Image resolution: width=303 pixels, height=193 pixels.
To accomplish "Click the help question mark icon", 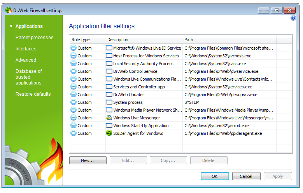I will tap(293, 18).
